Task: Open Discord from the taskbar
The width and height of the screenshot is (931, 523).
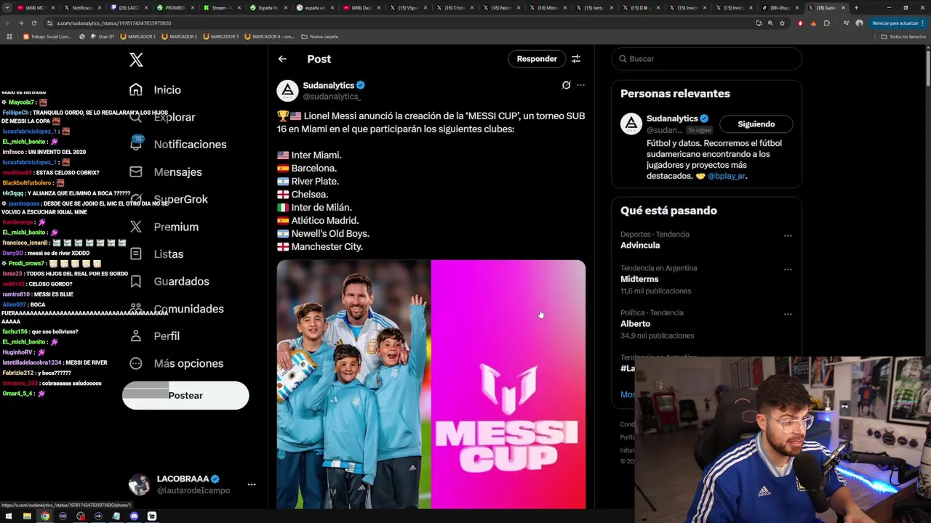Action: [134, 516]
